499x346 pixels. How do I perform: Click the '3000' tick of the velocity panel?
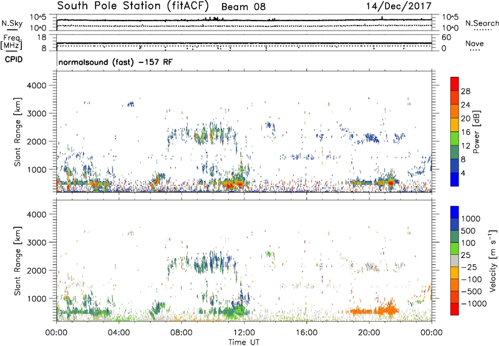click(36, 242)
